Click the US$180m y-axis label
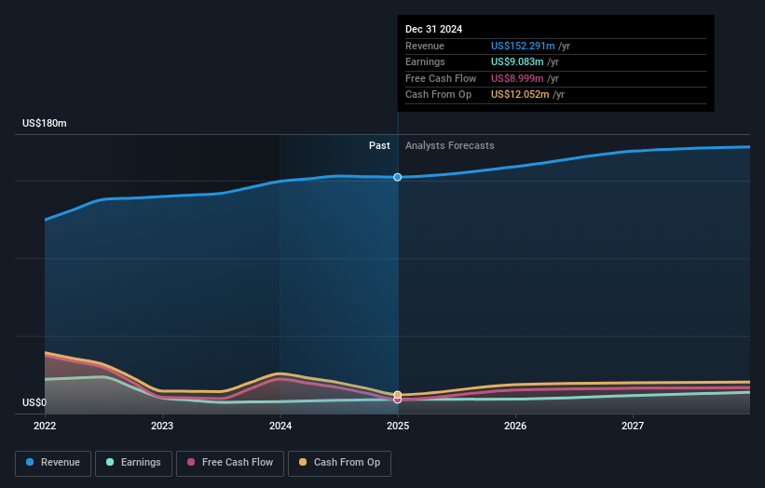Image resolution: width=765 pixels, height=488 pixels. [x=45, y=123]
